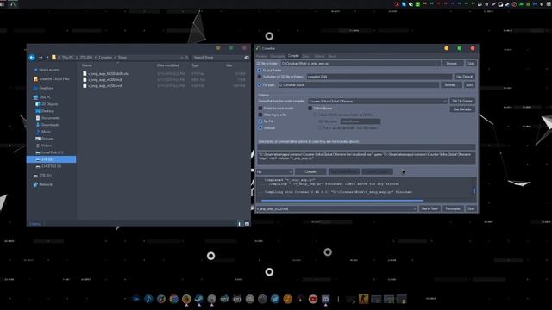Switch Explorer to large icons view
The image size is (552, 310).
pyautogui.click(x=247, y=224)
